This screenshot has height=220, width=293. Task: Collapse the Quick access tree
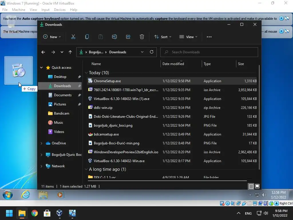click(41, 68)
